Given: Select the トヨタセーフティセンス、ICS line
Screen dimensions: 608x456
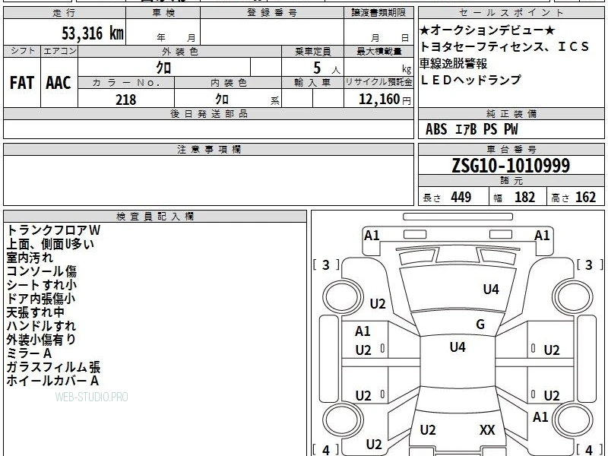Looking at the screenshot, I should coord(504,46).
